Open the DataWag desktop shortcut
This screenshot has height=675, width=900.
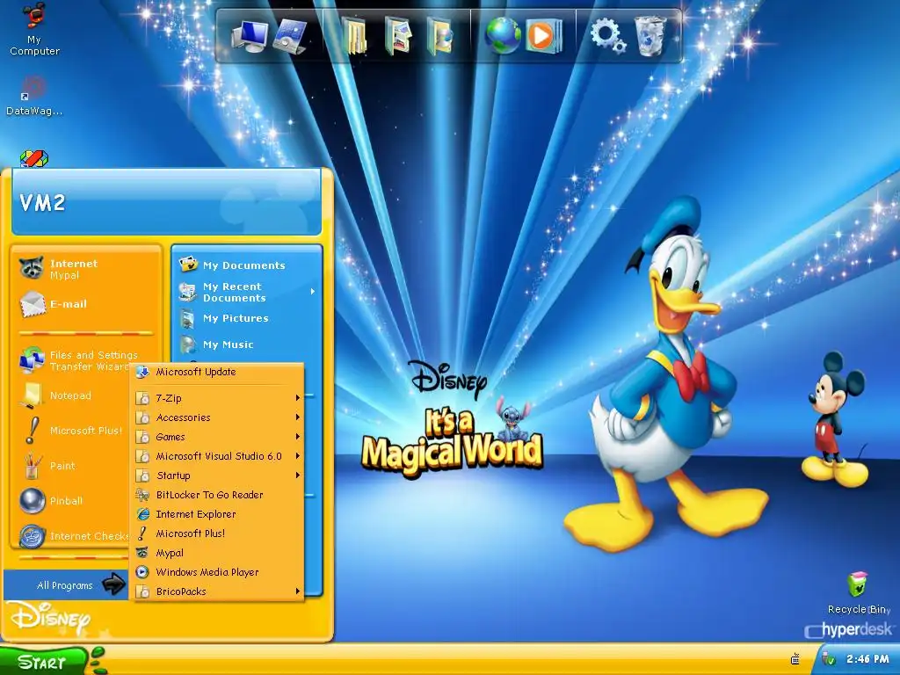pos(34,96)
